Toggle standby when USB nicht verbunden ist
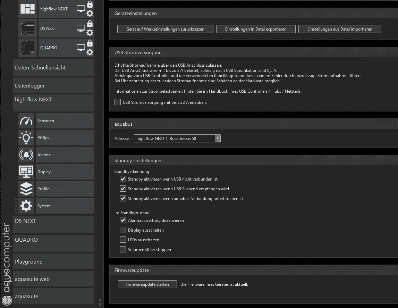The image size is (398, 308). point(123,179)
